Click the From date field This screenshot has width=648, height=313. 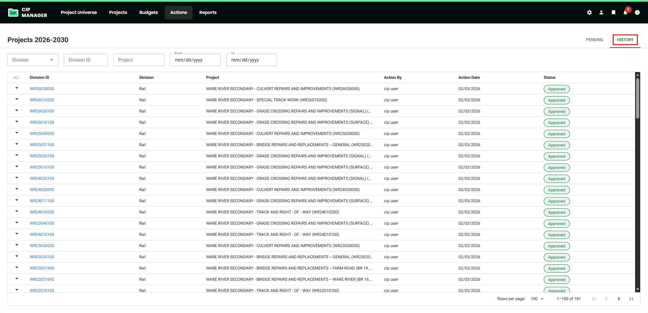pyautogui.click(x=195, y=60)
